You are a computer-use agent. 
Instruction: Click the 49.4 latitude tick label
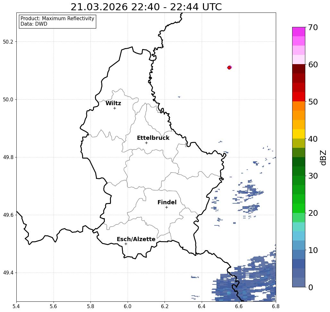[x=8, y=273]
